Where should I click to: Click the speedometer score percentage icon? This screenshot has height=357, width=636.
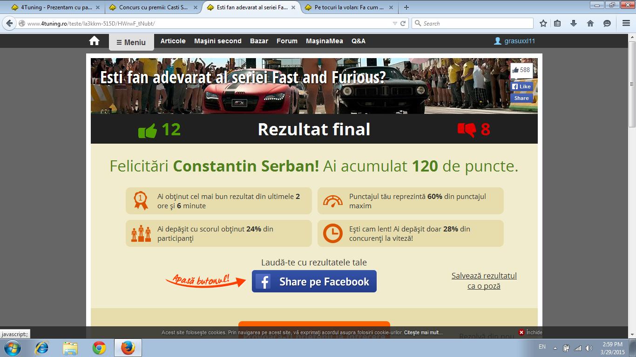click(x=333, y=201)
